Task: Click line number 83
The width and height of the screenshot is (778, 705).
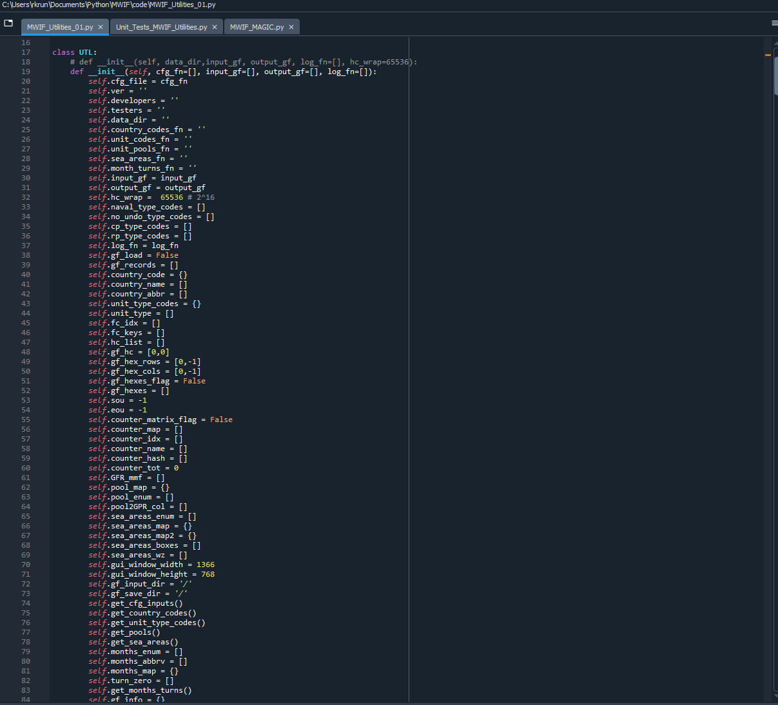Action: click(x=26, y=690)
